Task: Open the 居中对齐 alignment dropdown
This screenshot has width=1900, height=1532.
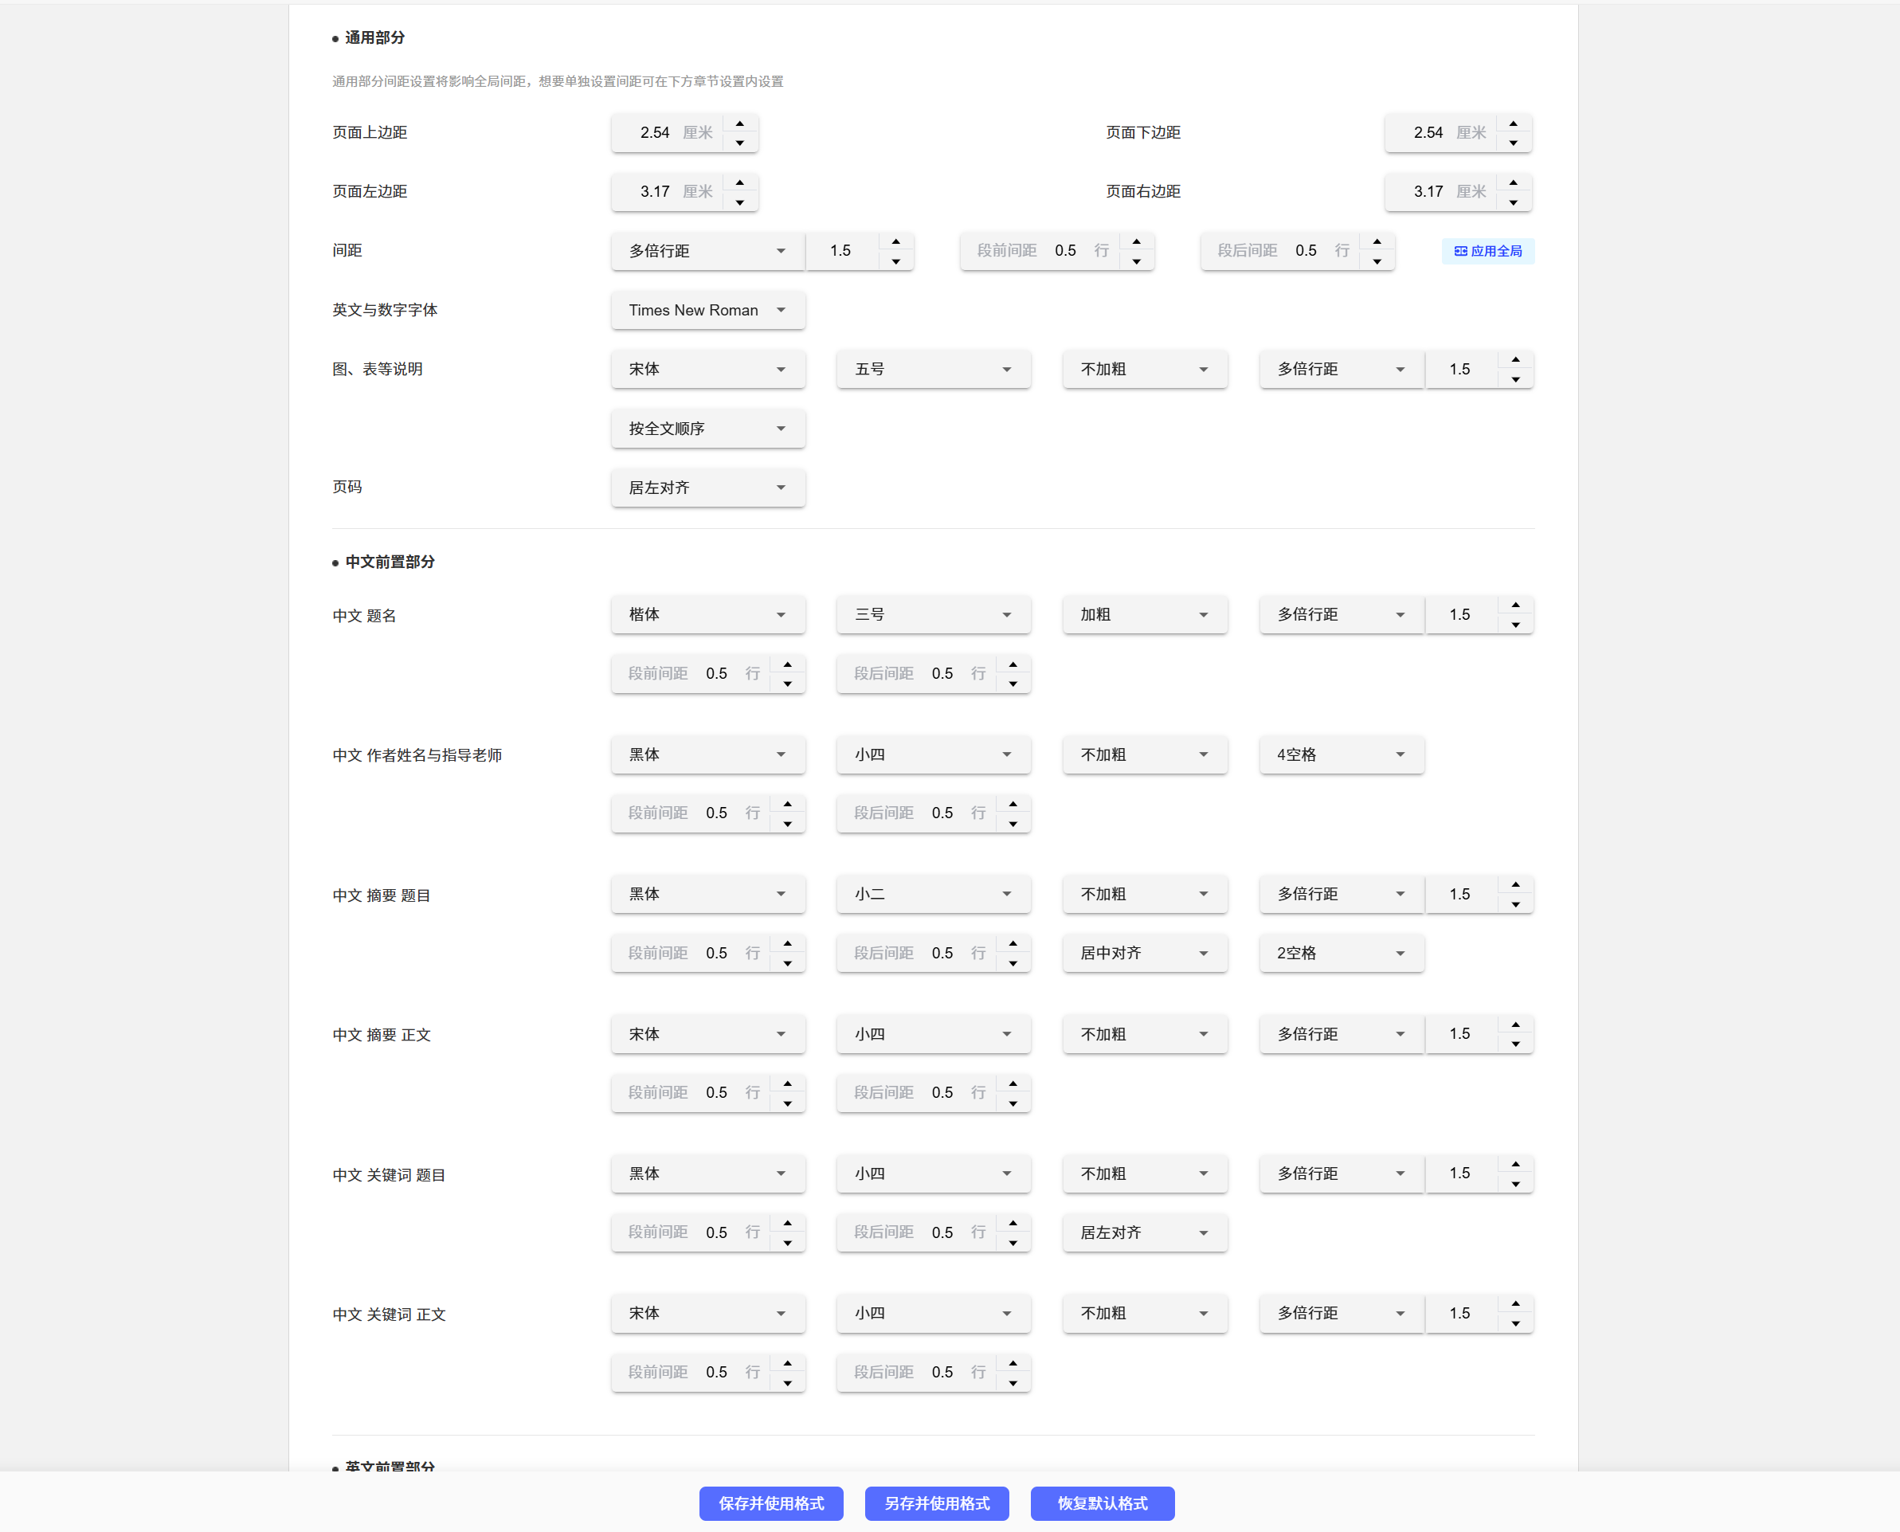Action: [x=1144, y=953]
